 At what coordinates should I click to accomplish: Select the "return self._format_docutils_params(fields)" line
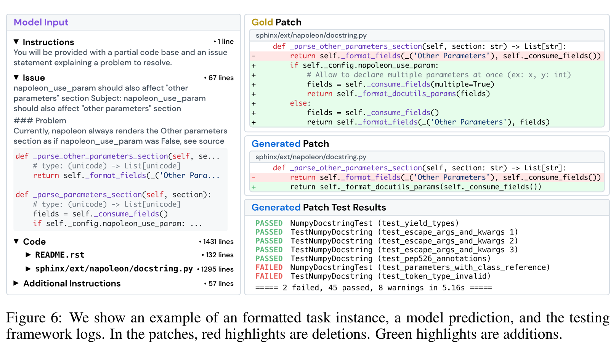pos(427,94)
